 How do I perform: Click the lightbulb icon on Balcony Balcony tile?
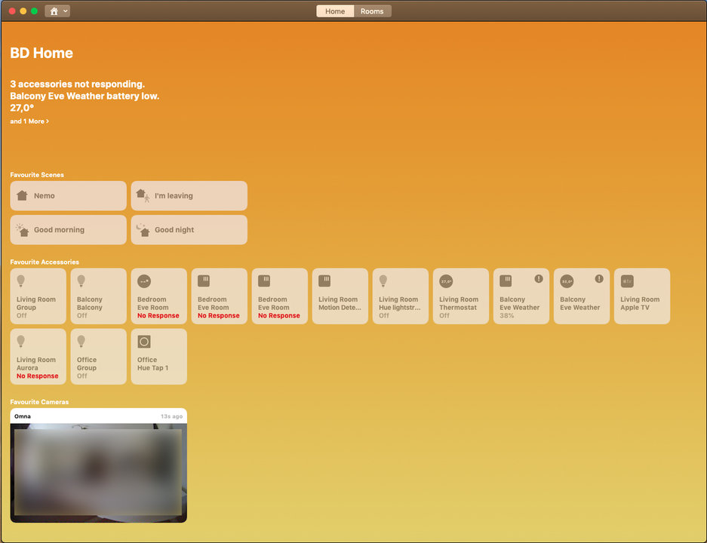[81, 281]
